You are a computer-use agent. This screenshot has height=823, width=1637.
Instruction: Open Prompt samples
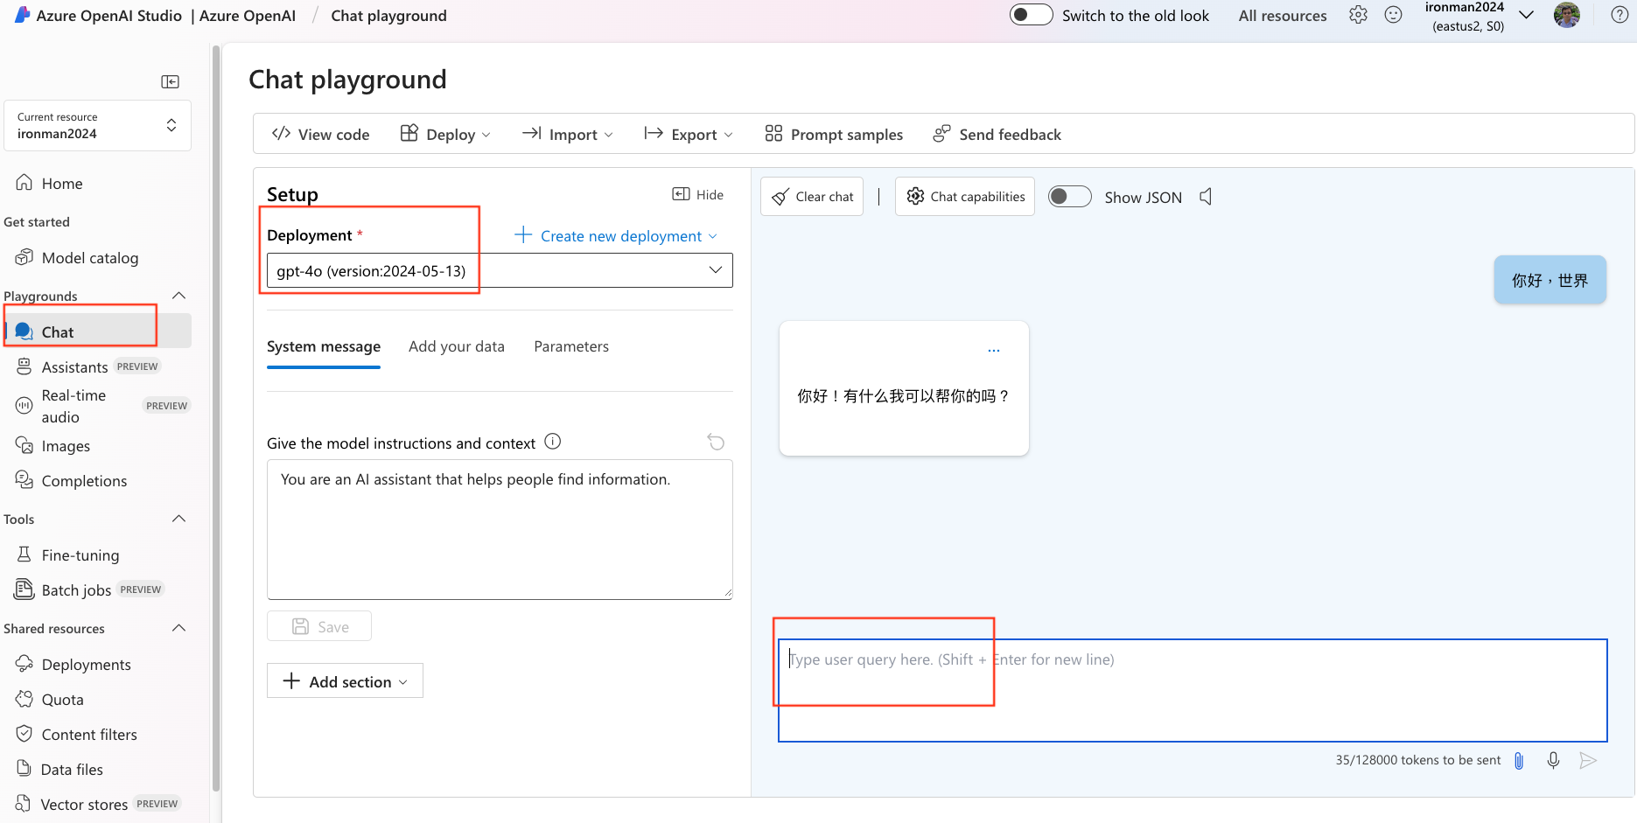pyautogui.click(x=834, y=134)
